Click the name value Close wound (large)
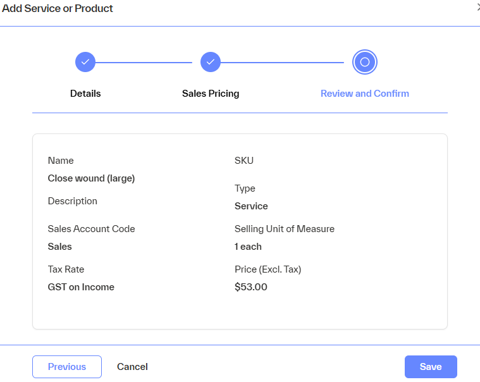The height and width of the screenshot is (382, 480). [x=91, y=178]
